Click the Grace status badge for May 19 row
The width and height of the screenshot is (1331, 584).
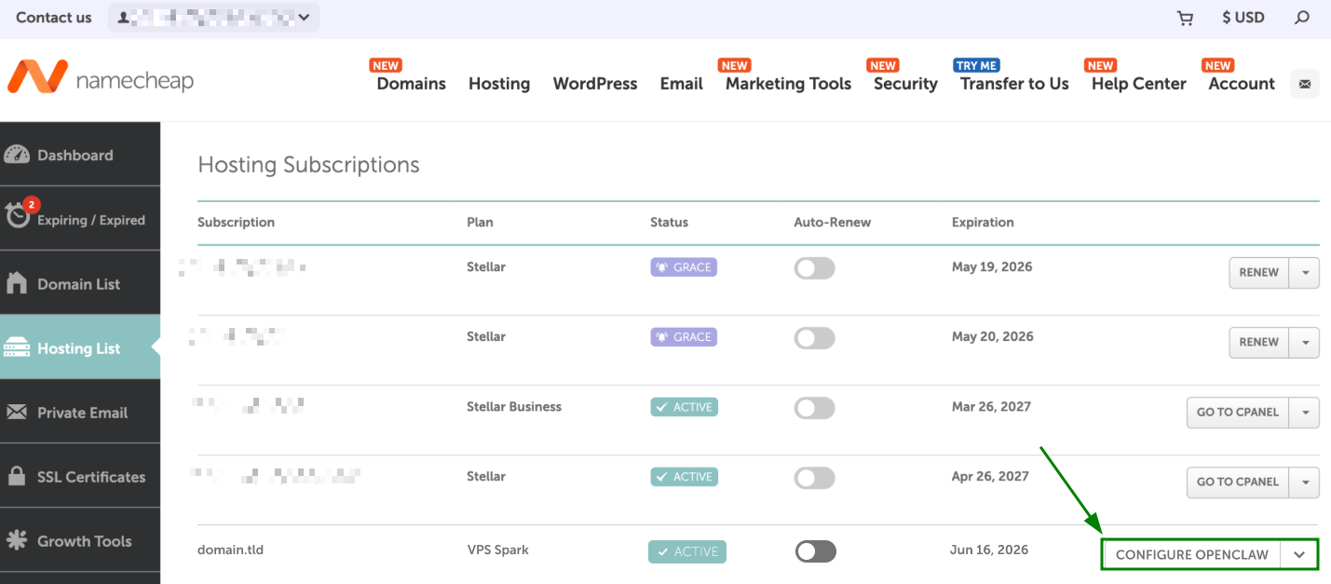pyautogui.click(x=684, y=267)
